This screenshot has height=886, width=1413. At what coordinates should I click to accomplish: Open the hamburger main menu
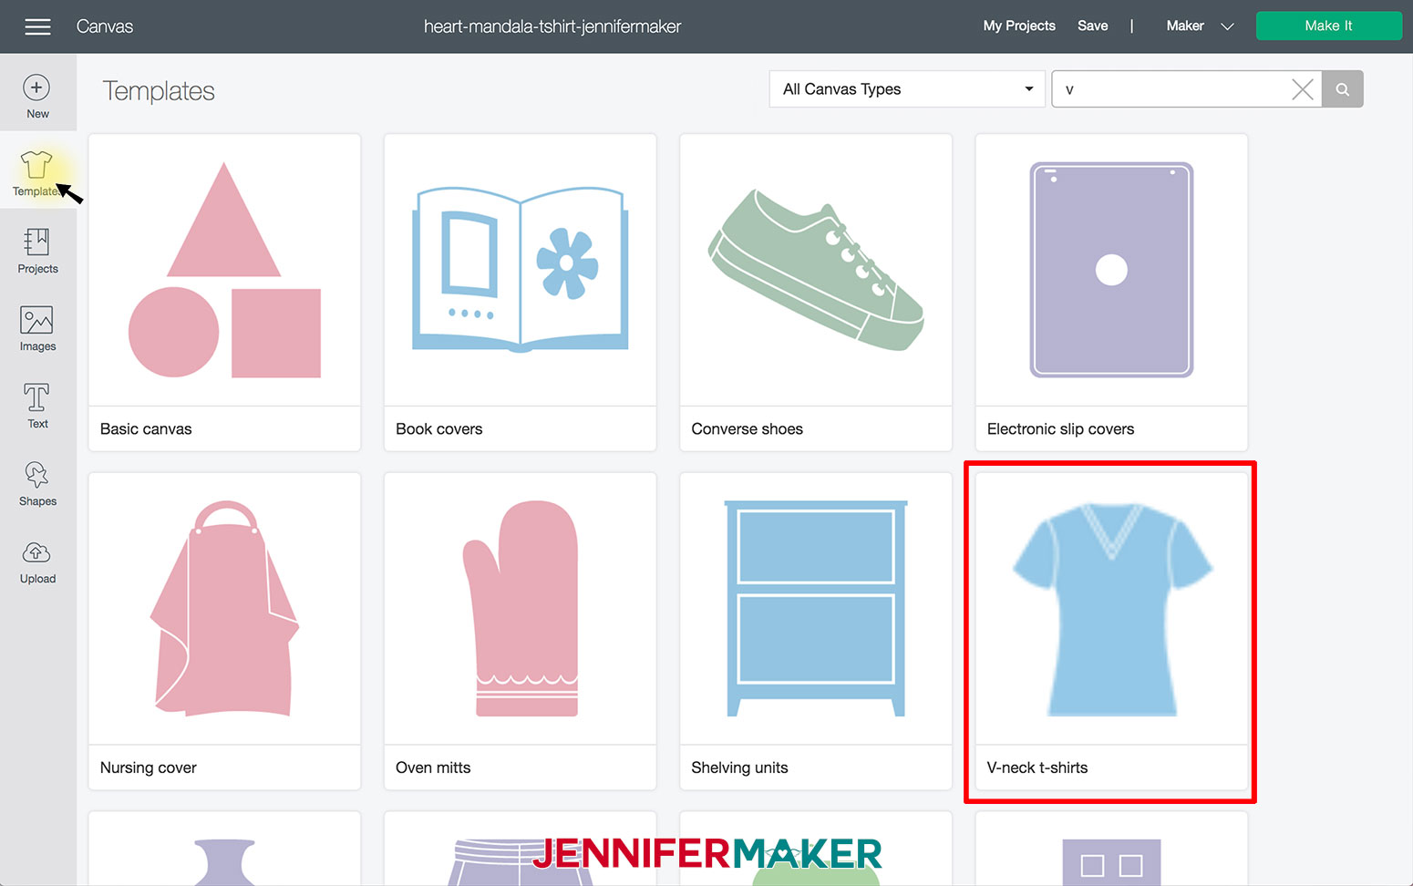[37, 26]
